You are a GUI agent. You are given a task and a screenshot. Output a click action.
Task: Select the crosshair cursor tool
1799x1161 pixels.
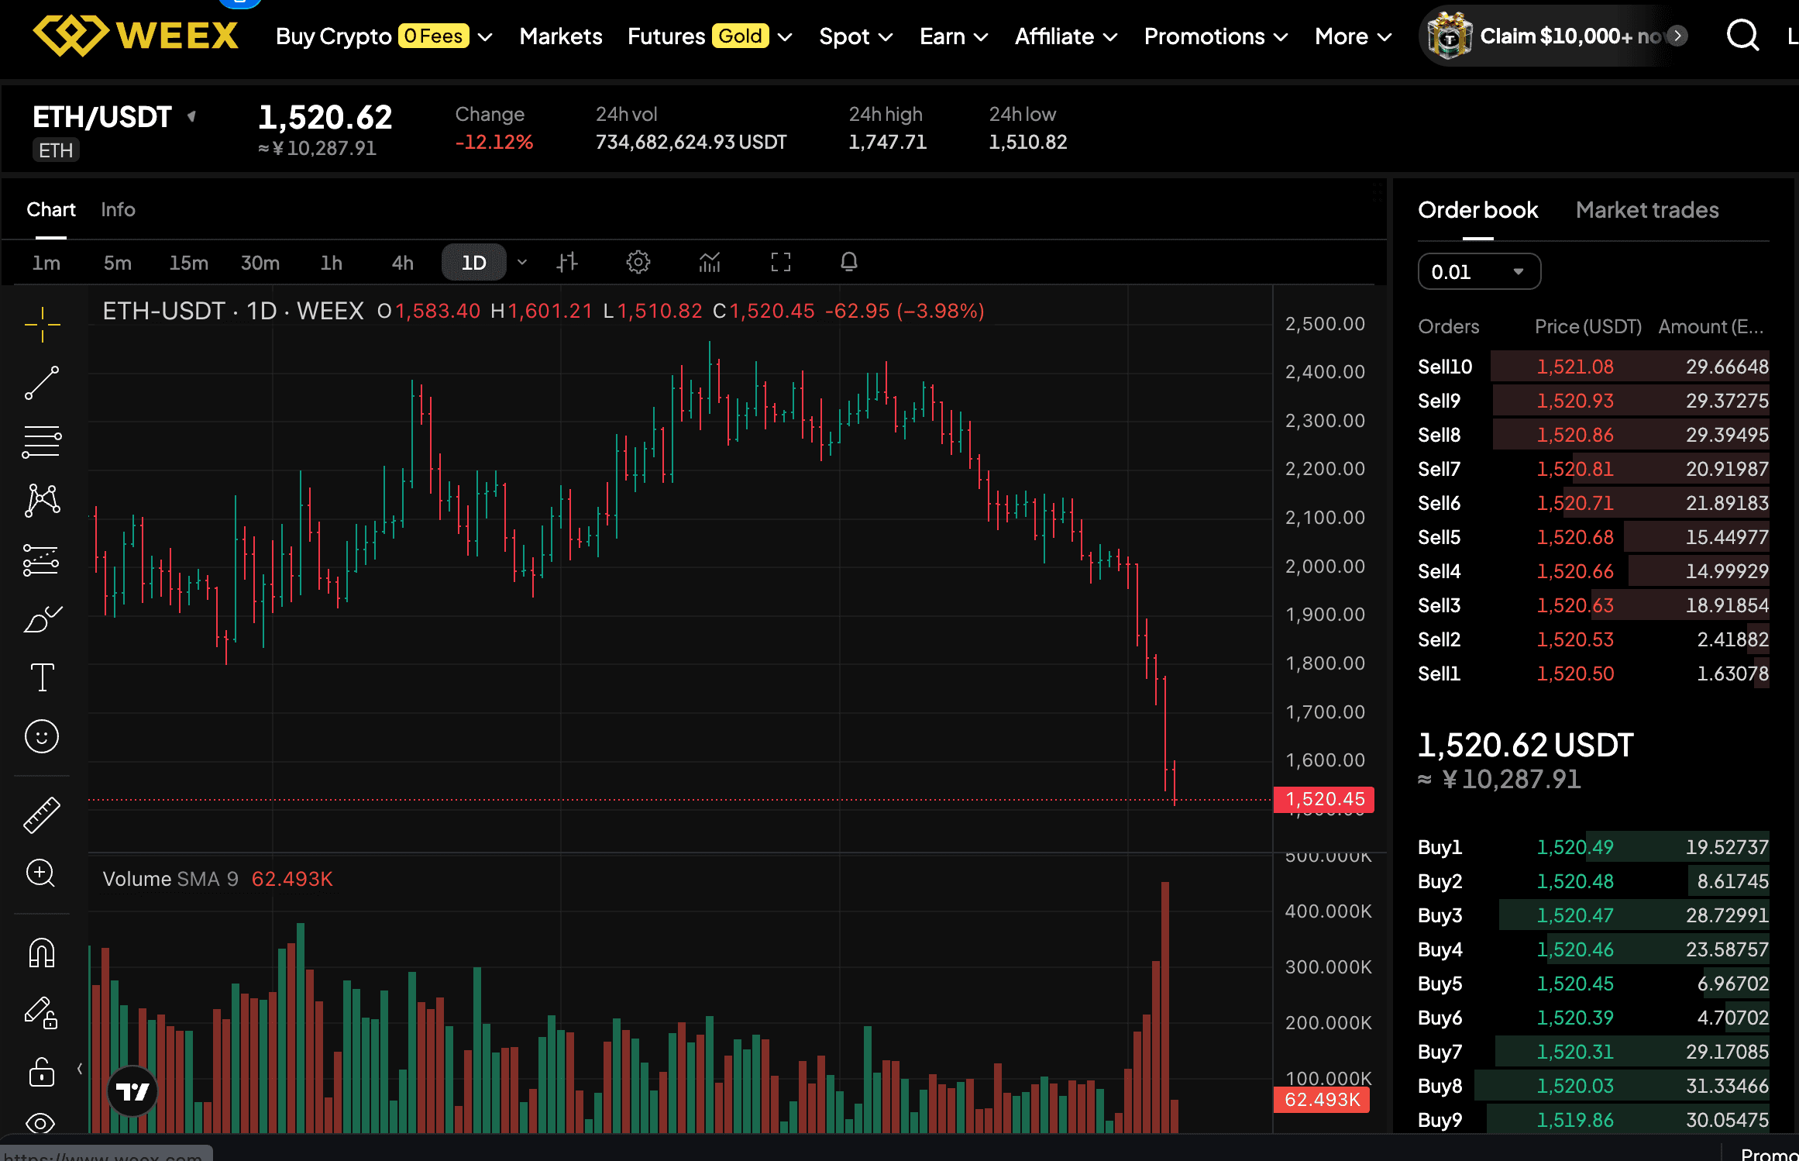pos(42,324)
